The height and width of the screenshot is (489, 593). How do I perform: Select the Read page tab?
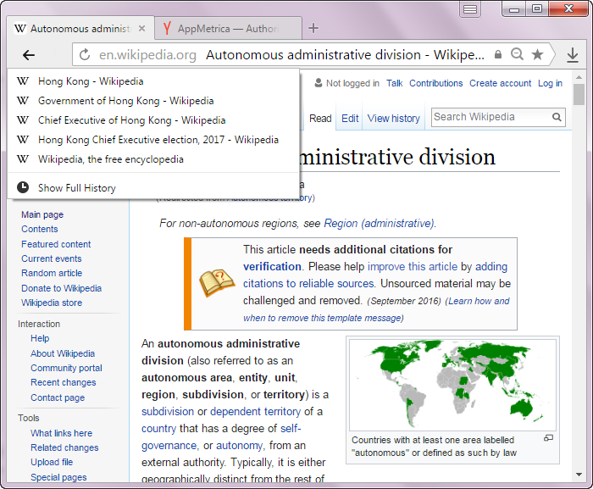(320, 119)
